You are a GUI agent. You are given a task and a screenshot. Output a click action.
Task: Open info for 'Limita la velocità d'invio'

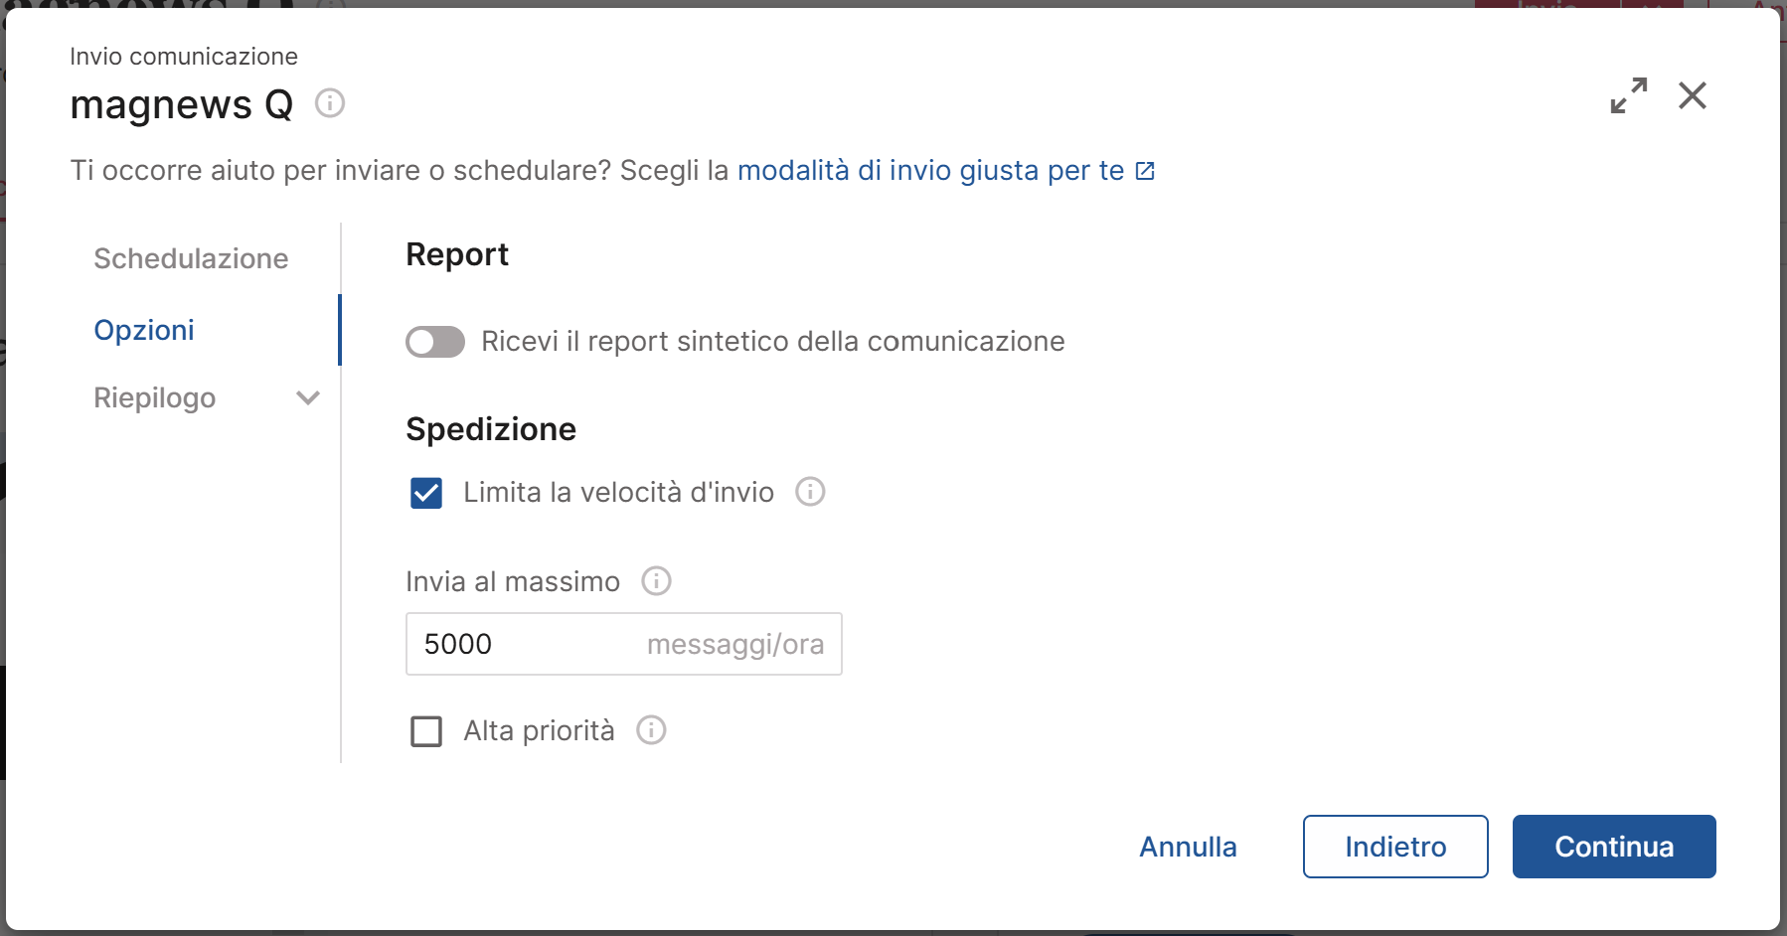pos(809,492)
